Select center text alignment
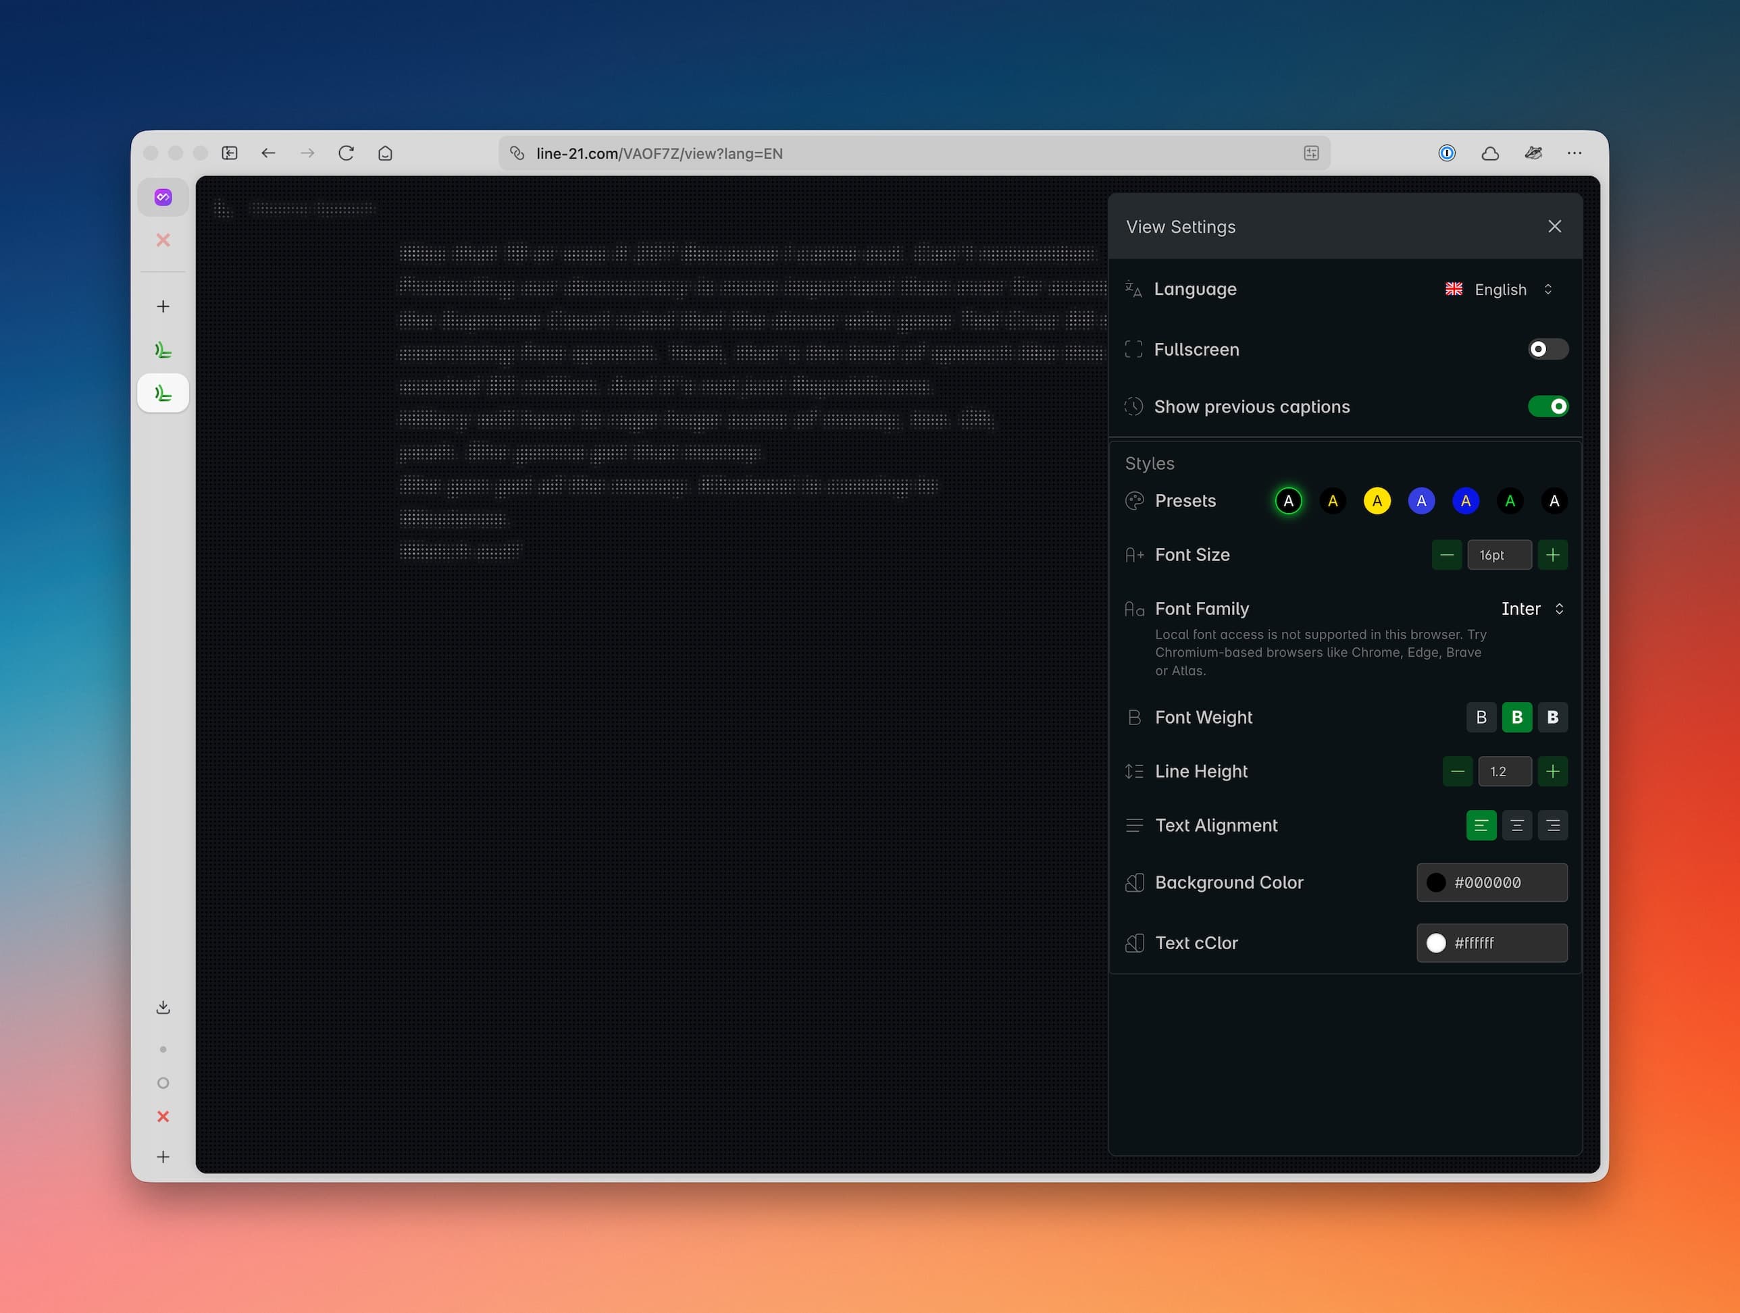 click(1516, 826)
